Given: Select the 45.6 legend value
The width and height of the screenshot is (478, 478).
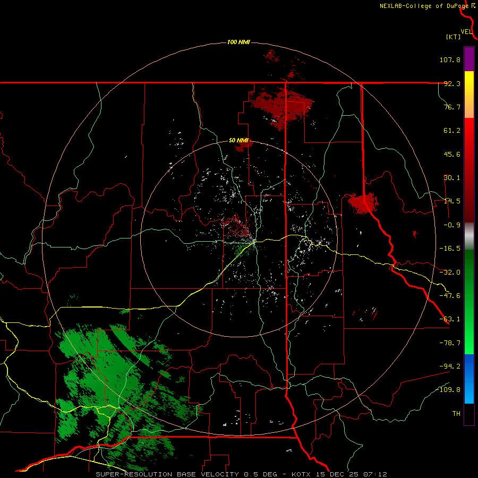Looking at the screenshot, I should click(x=452, y=154).
